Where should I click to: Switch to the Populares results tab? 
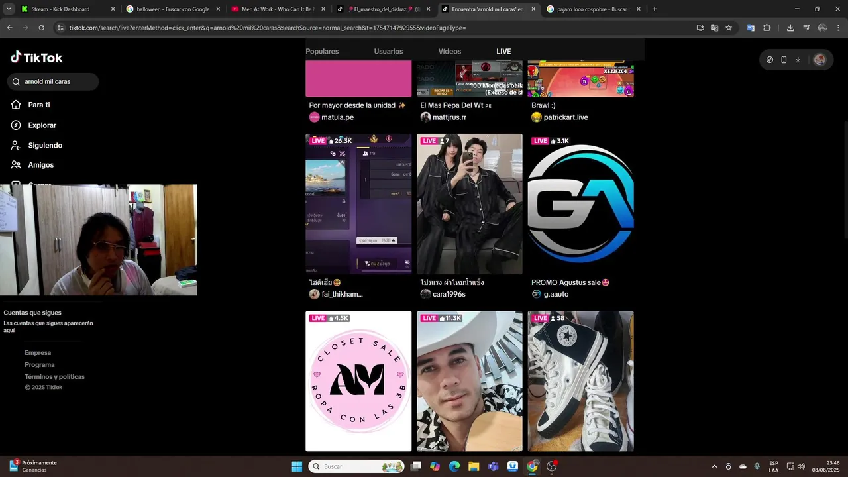pyautogui.click(x=322, y=51)
